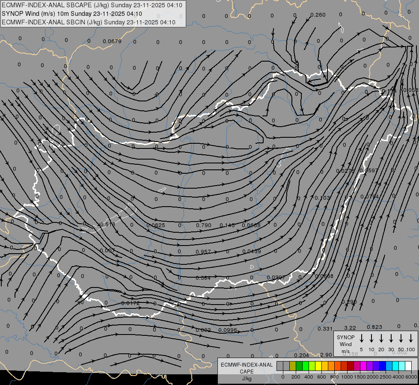Click the 100 m/s wind arrow in legend

pos(411,338)
